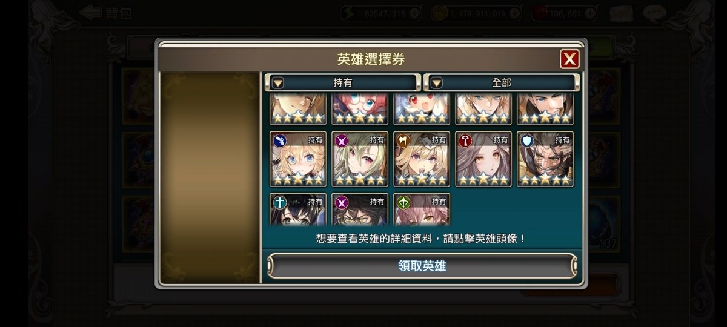Pick the green-haired hero with crossed-swords icon

pos(360,159)
